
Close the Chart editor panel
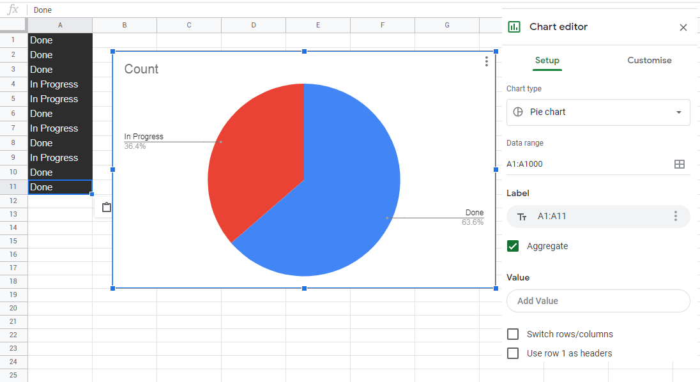(x=683, y=27)
